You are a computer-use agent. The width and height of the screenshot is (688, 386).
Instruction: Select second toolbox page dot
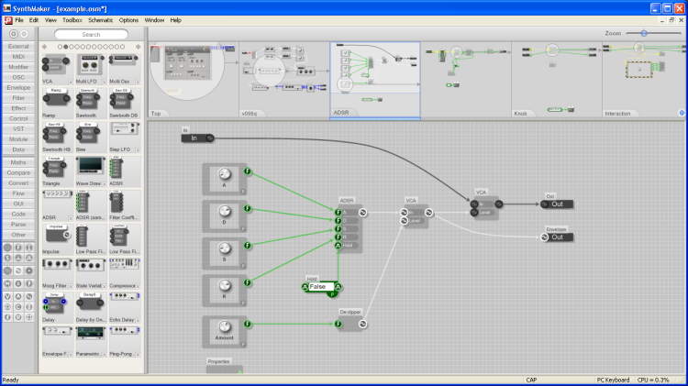click(66, 47)
